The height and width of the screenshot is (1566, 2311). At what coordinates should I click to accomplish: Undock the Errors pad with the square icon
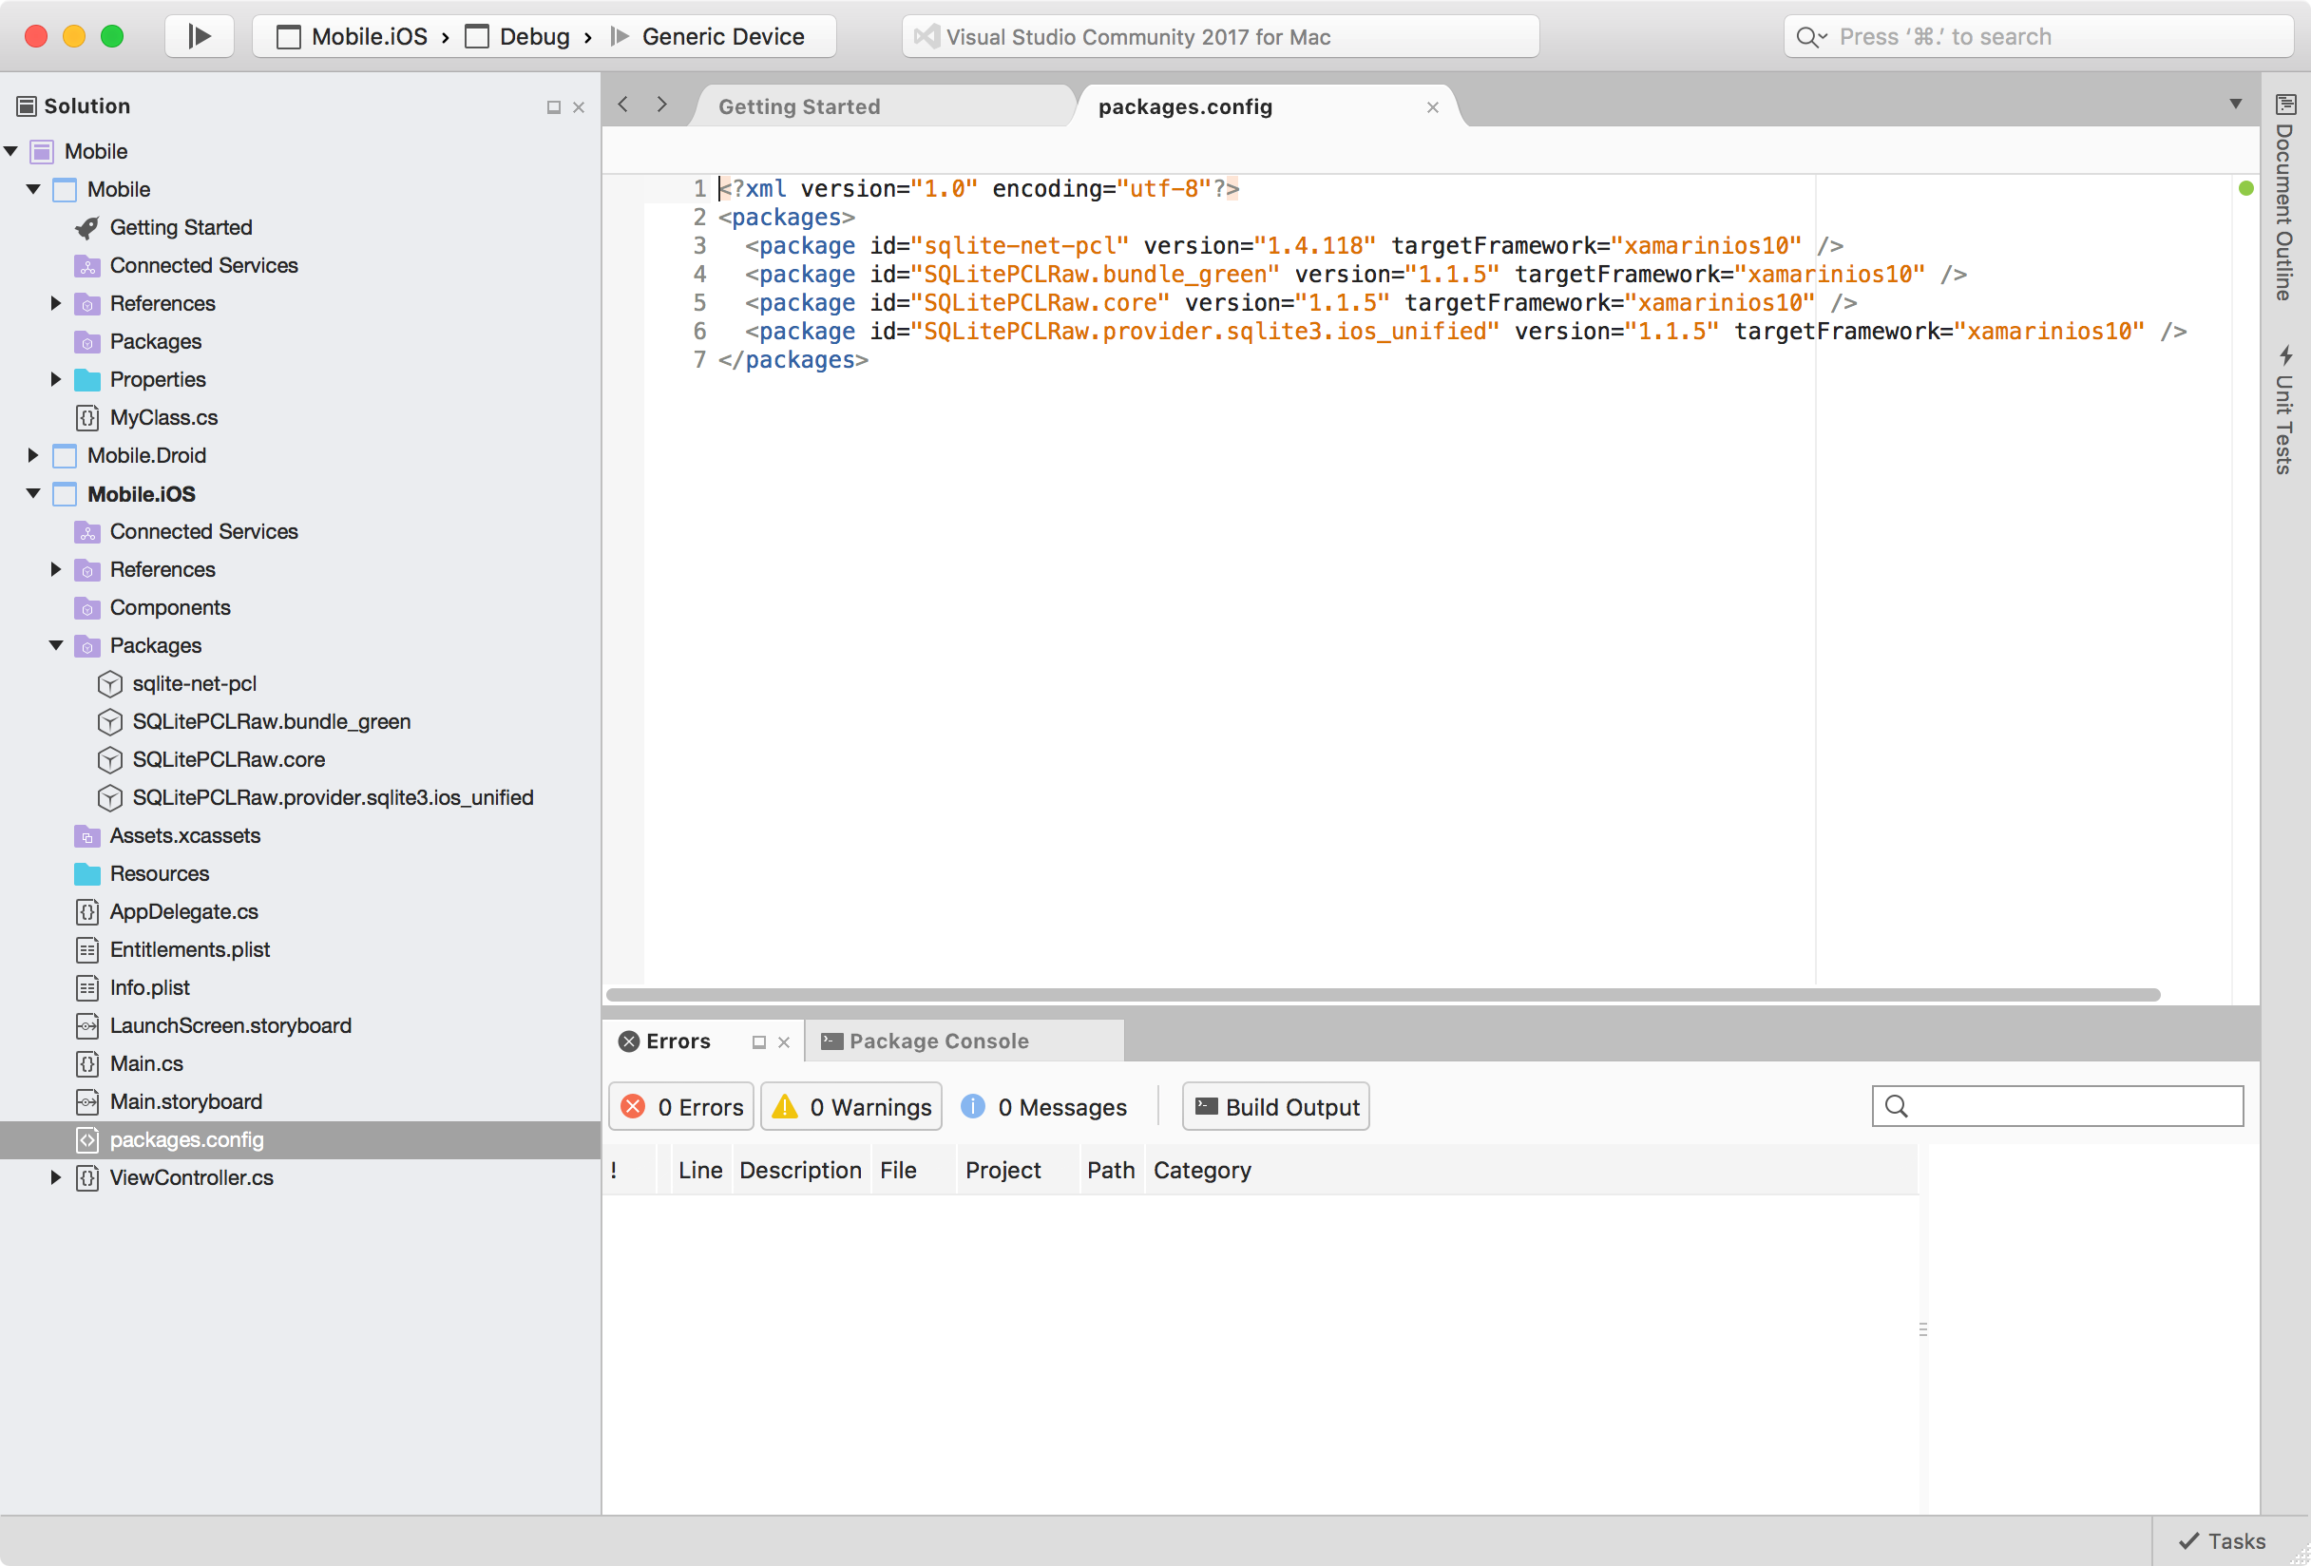(x=758, y=1042)
